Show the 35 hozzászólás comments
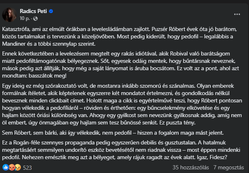This screenshot has width=249, height=173. coord(190,167)
